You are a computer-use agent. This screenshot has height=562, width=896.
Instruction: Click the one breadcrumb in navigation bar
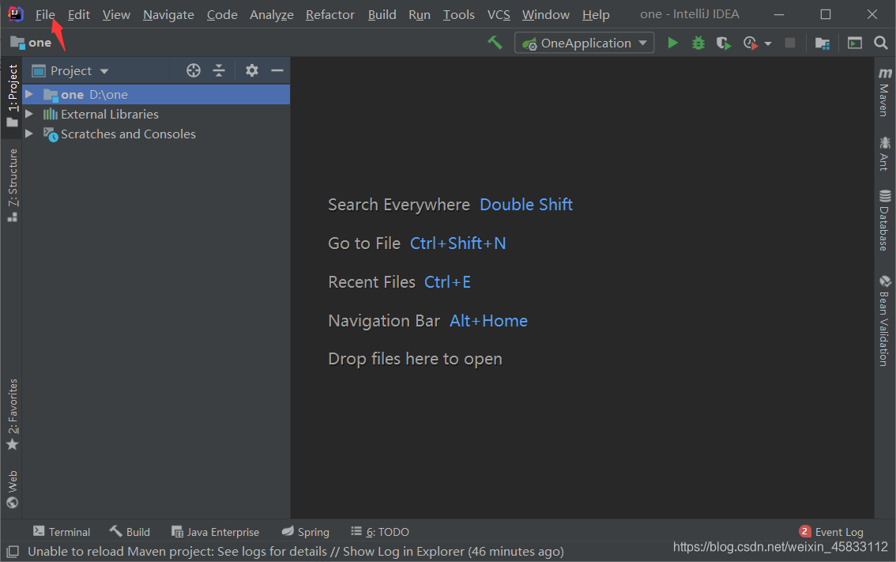32,43
